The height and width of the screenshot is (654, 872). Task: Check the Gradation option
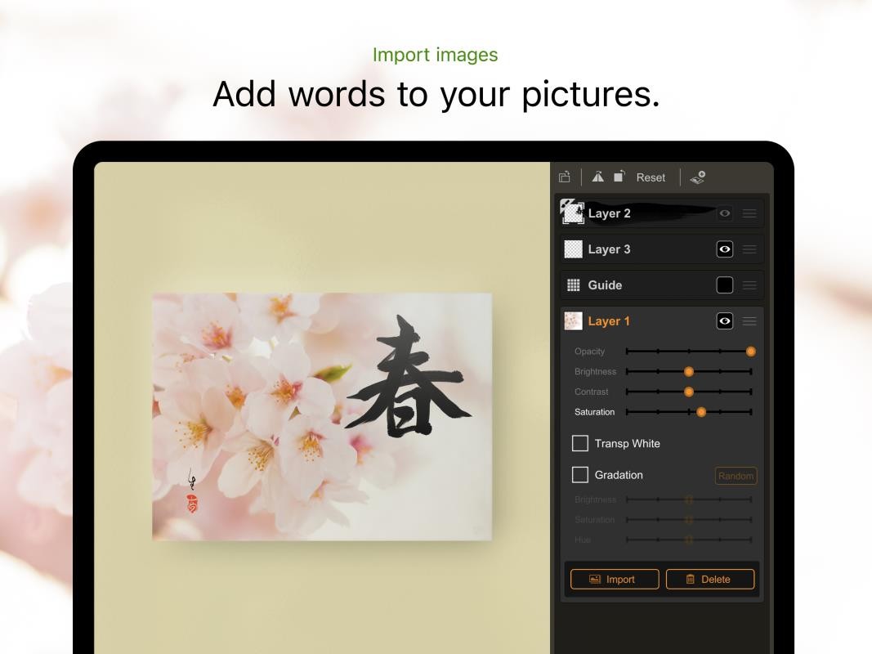pos(580,474)
